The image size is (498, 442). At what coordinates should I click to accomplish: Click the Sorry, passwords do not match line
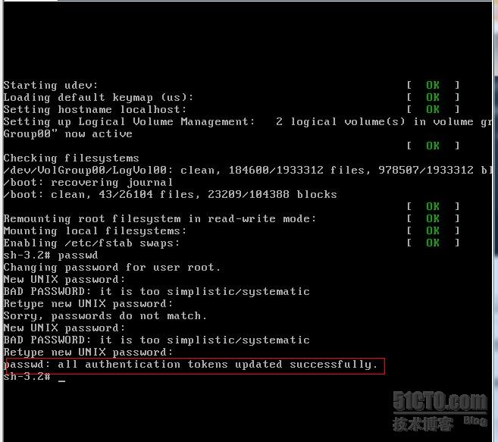click(105, 316)
